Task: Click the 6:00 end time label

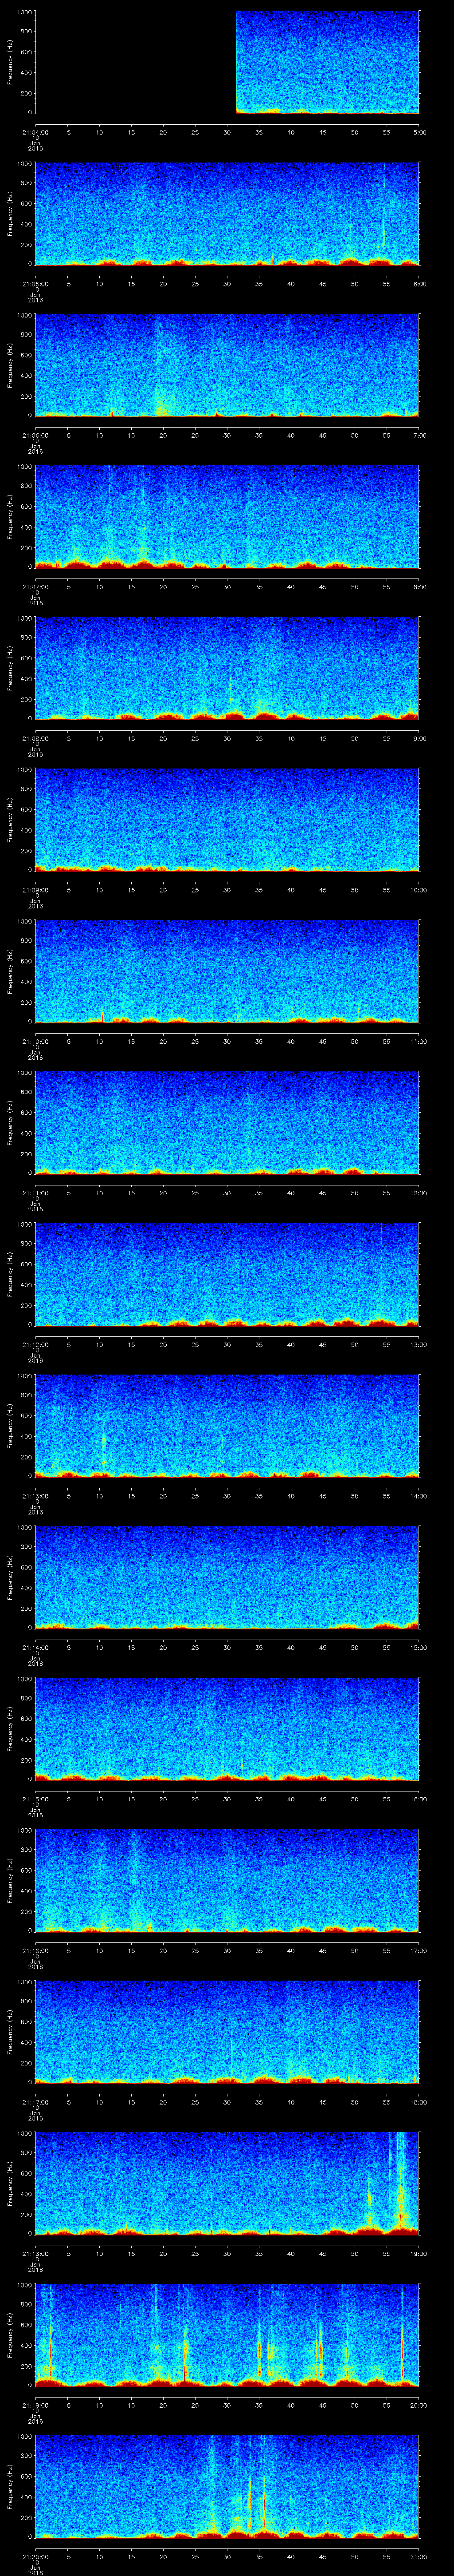Action: [x=419, y=284]
